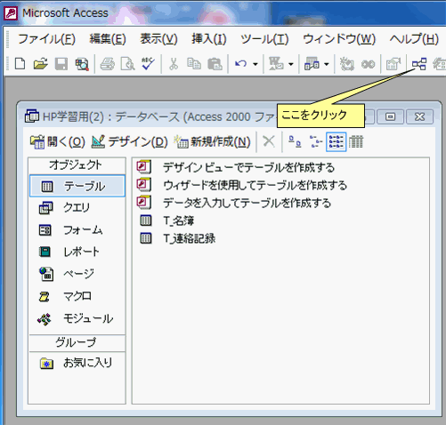
Task: Close the HP学習用(2) database window
Action: tap(419, 116)
